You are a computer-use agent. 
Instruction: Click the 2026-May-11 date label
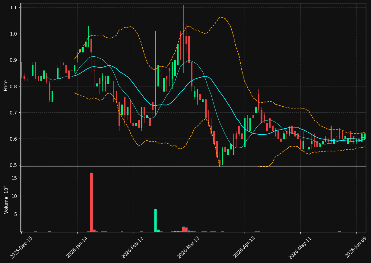[300, 247]
